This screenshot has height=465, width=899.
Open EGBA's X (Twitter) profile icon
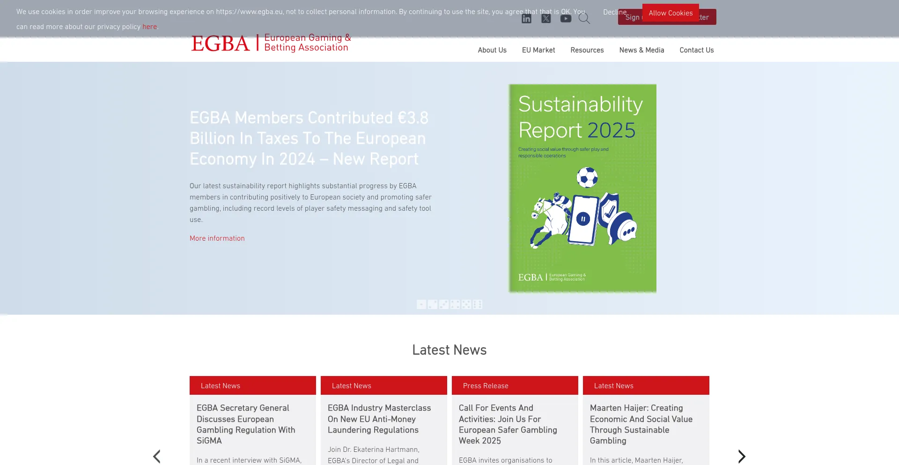click(x=546, y=18)
